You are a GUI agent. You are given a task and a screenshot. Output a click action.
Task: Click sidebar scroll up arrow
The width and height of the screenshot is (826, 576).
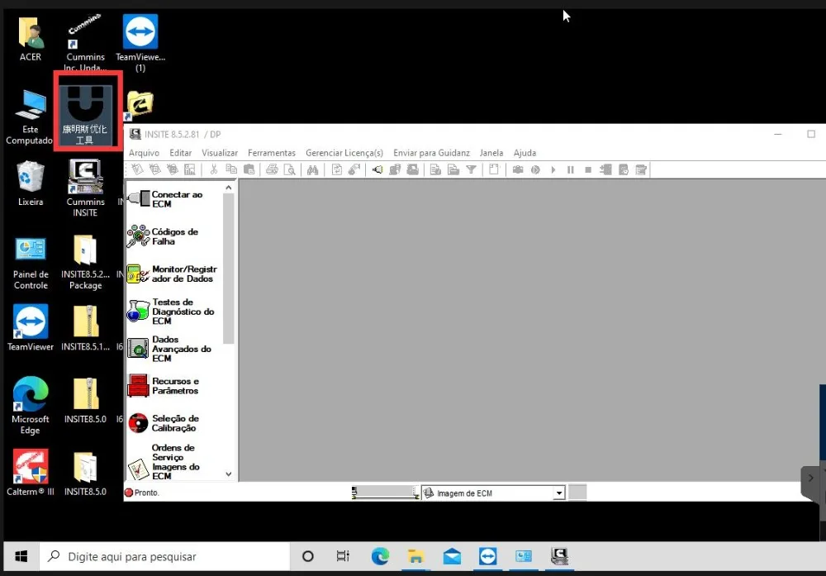228,187
